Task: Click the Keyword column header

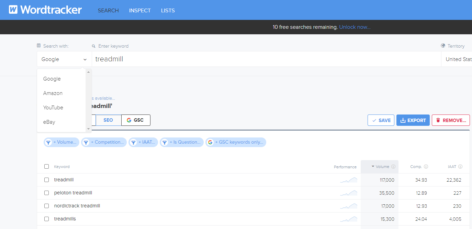Action: pyautogui.click(x=62, y=167)
